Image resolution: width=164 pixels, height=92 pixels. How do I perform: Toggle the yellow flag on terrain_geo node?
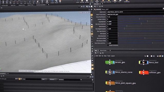click(x=106, y=62)
